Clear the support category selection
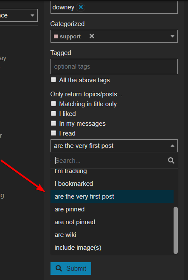Screen dimensions: 188x280 pos(92,36)
